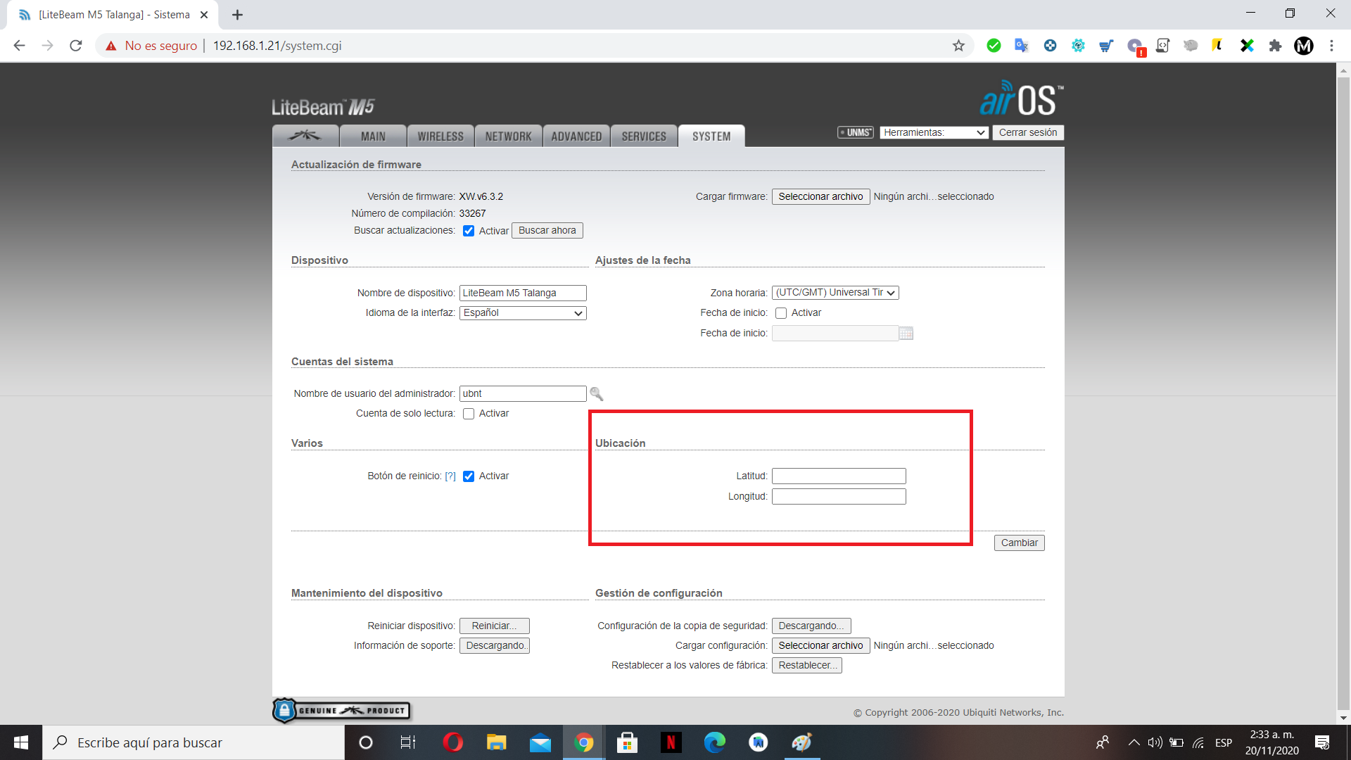The width and height of the screenshot is (1351, 760).
Task: Click the address bar URL
Action: (277, 46)
